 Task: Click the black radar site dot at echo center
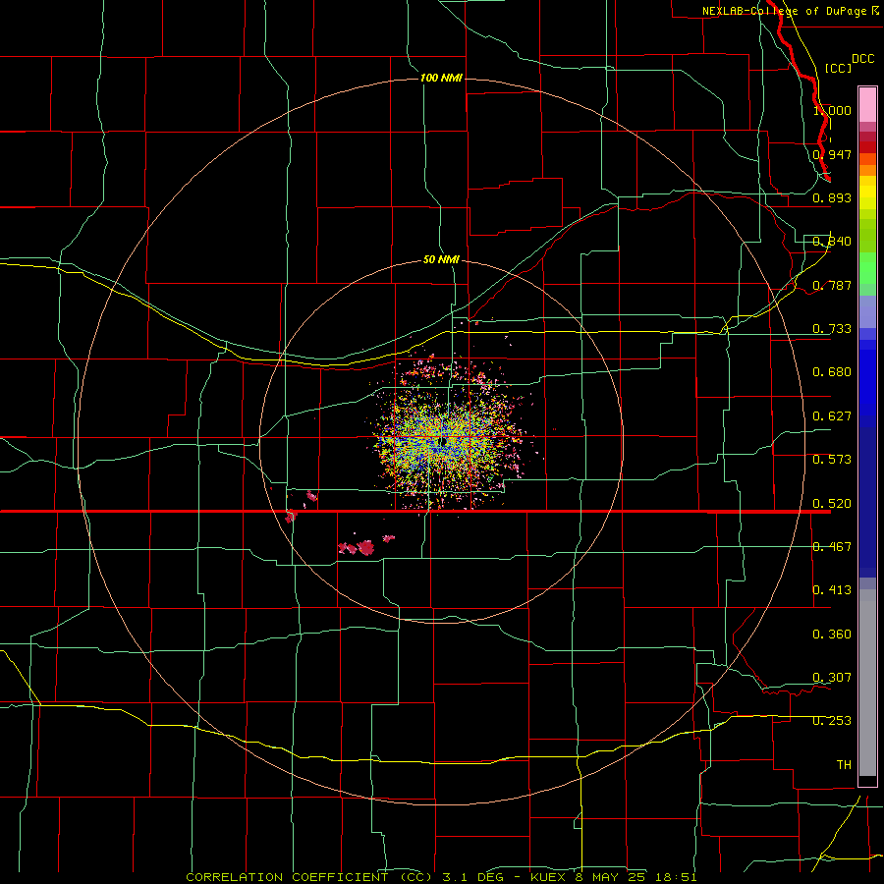tap(444, 441)
